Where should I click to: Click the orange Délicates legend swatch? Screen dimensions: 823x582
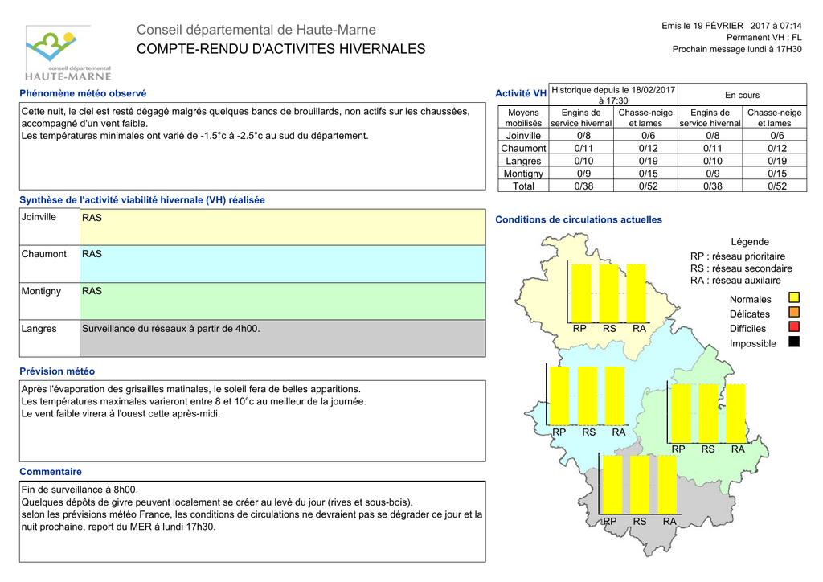click(793, 312)
